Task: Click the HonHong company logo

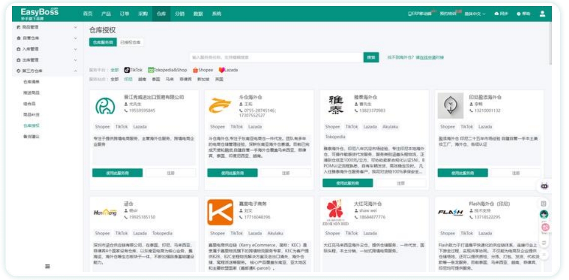Action: 105,213
